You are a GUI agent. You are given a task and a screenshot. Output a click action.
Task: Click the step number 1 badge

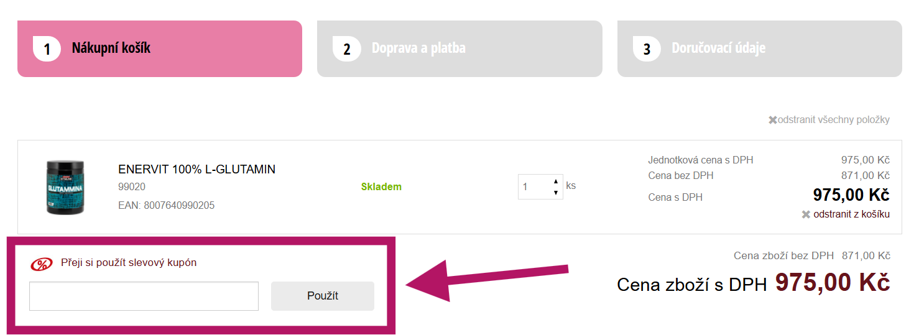pos(47,48)
